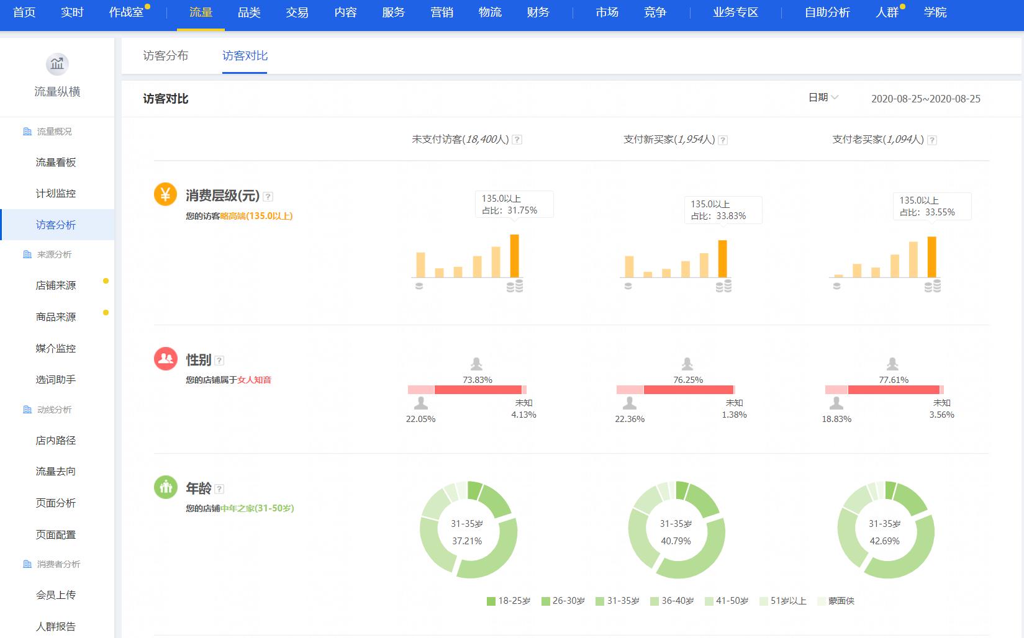Click the 流量纵横 chart icon
Image resolution: width=1024 pixels, height=638 pixels.
pos(57,64)
